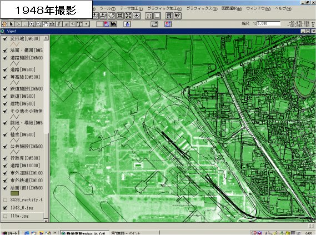Select the Pan hand tool
This screenshot has width=316, height=235.
pos(46,24)
